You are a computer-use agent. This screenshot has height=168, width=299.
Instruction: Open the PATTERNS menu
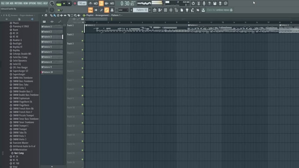18,3
